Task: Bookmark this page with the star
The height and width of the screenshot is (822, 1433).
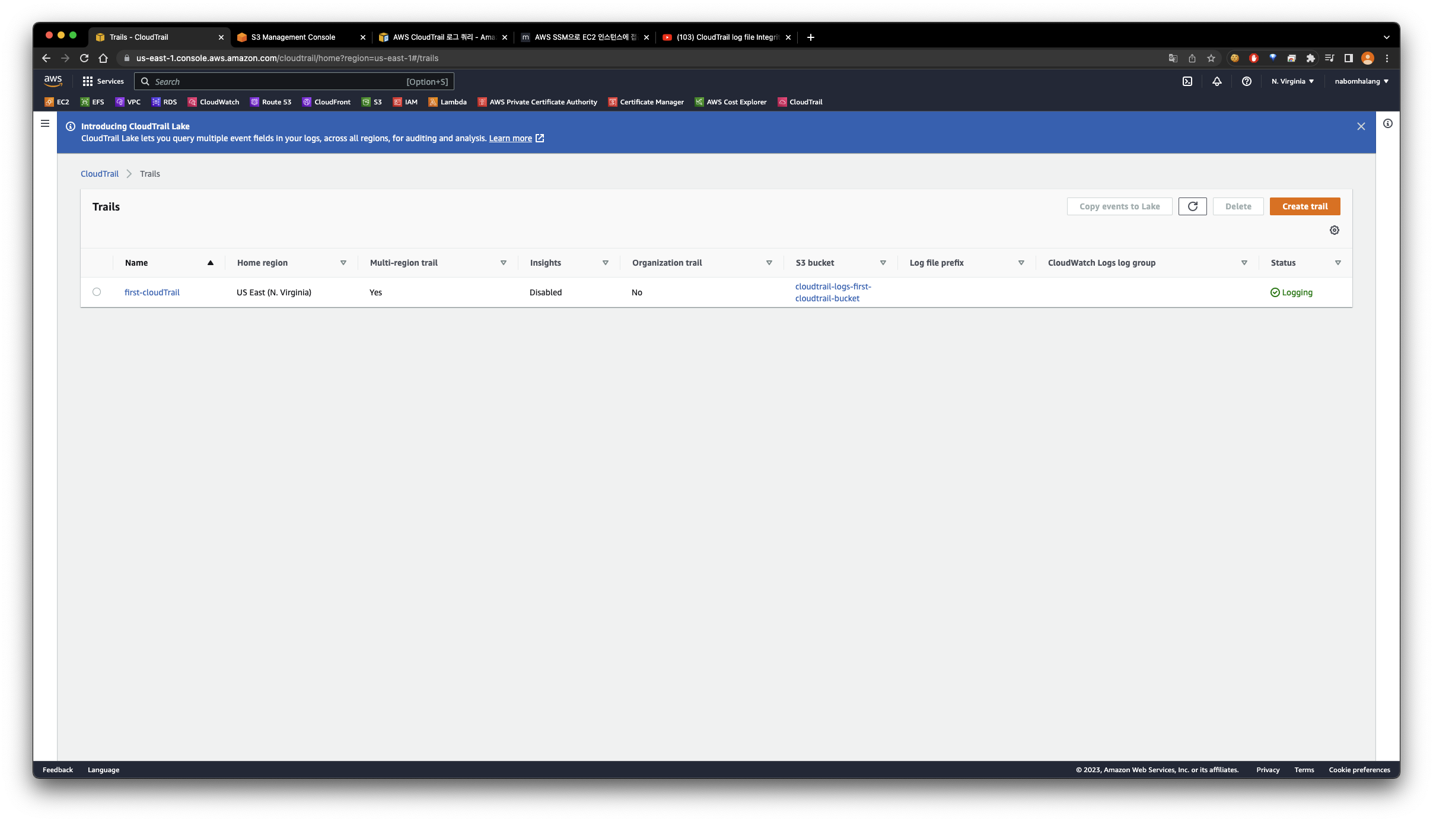Action: 1211,58
